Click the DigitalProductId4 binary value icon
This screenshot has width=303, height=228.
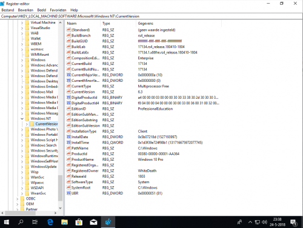tap(68, 103)
